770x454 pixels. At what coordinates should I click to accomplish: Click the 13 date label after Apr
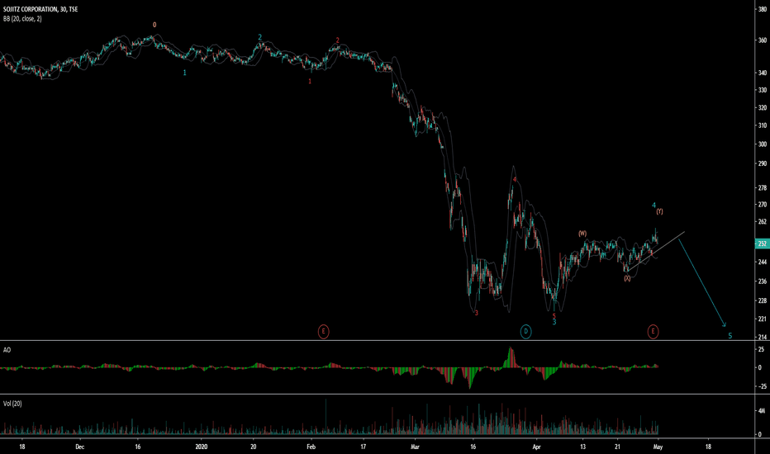click(583, 447)
